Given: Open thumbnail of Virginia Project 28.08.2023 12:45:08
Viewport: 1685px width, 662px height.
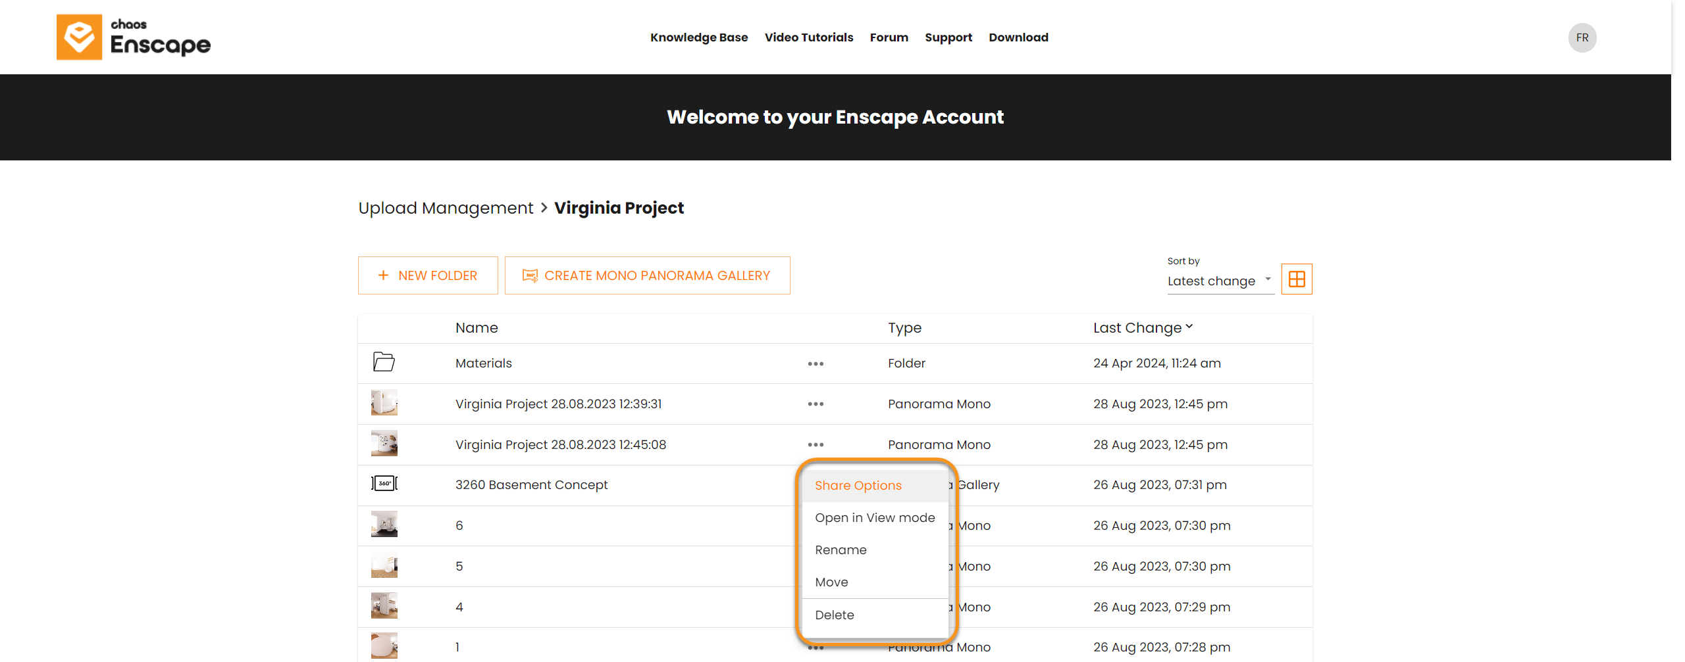Looking at the screenshot, I should pyautogui.click(x=384, y=444).
